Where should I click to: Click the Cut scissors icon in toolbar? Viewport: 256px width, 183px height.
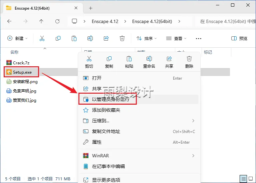[42, 38]
